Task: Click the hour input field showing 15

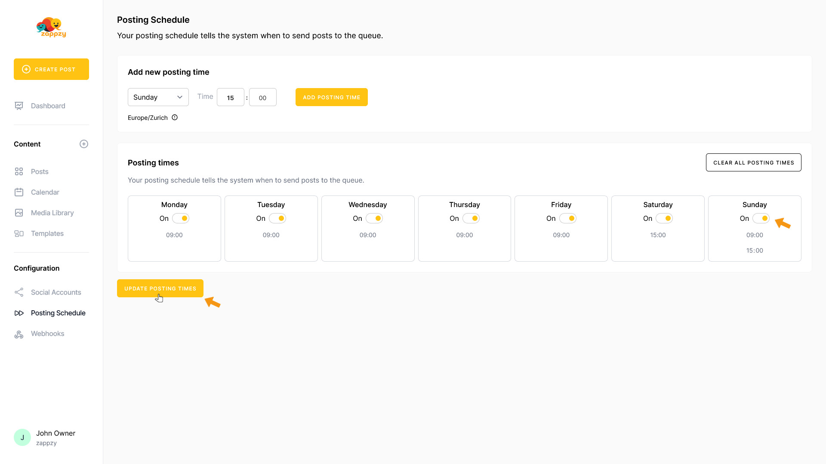Action: [230, 98]
